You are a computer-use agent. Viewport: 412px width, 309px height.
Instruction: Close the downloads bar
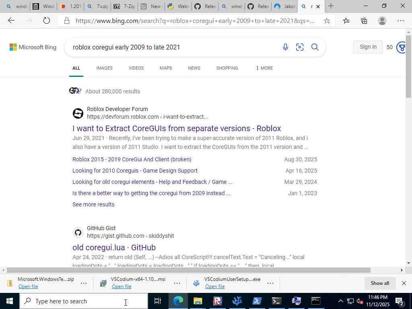(x=404, y=283)
